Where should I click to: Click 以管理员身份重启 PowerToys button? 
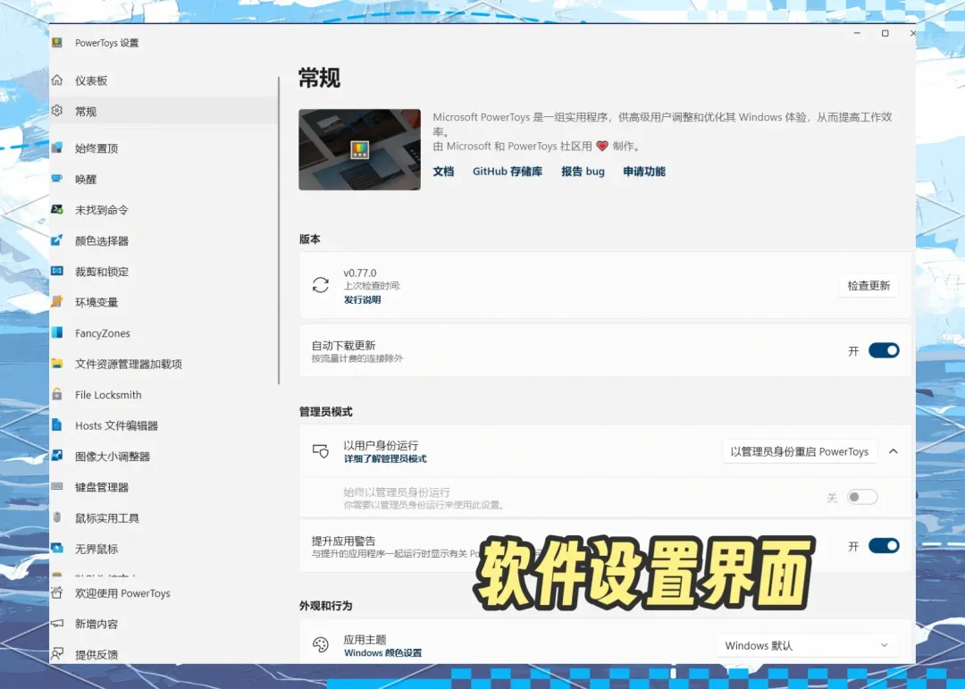click(800, 451)
